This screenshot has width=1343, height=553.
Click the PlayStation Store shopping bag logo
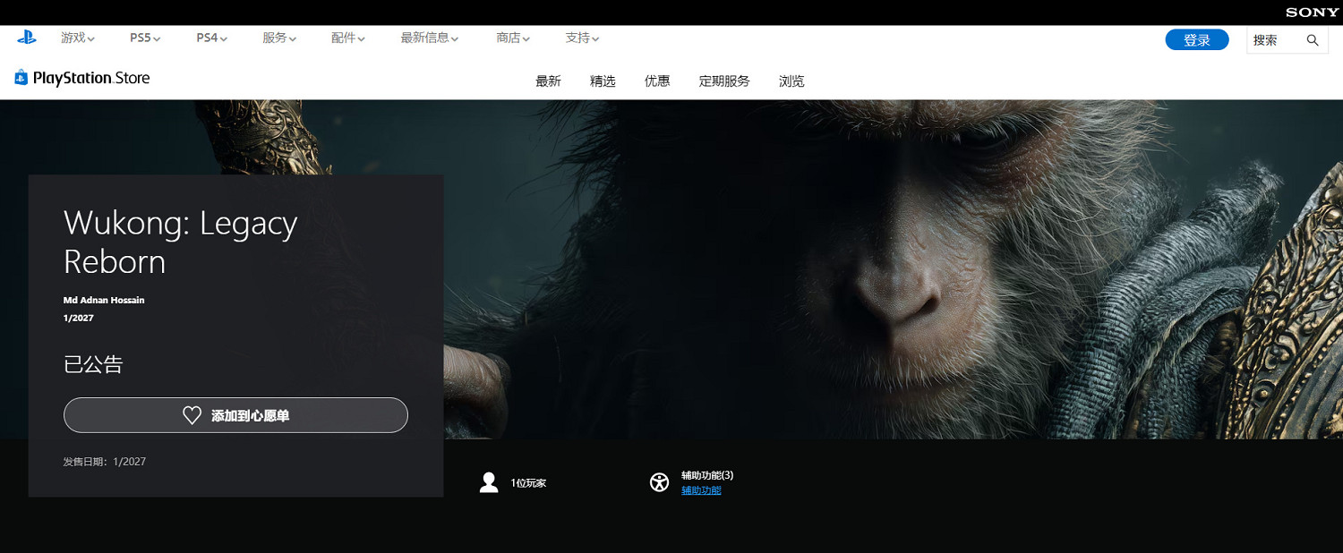tap(21, 78)
